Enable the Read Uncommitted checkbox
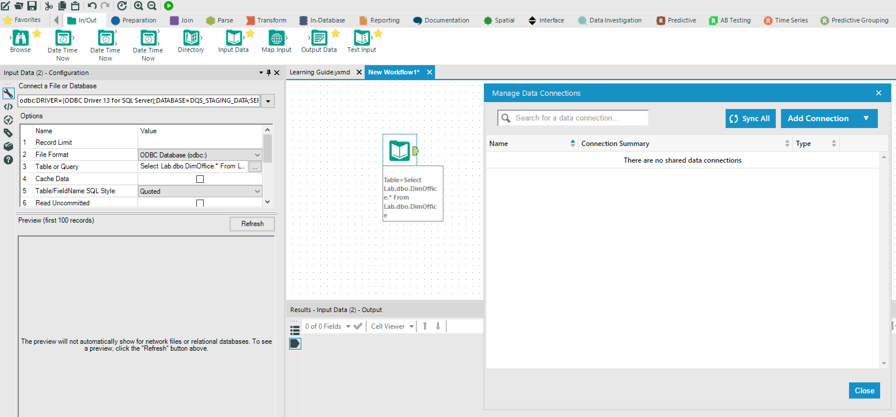Screen dimensions: 896x417 pyautogui.click(x=200, y=202)
